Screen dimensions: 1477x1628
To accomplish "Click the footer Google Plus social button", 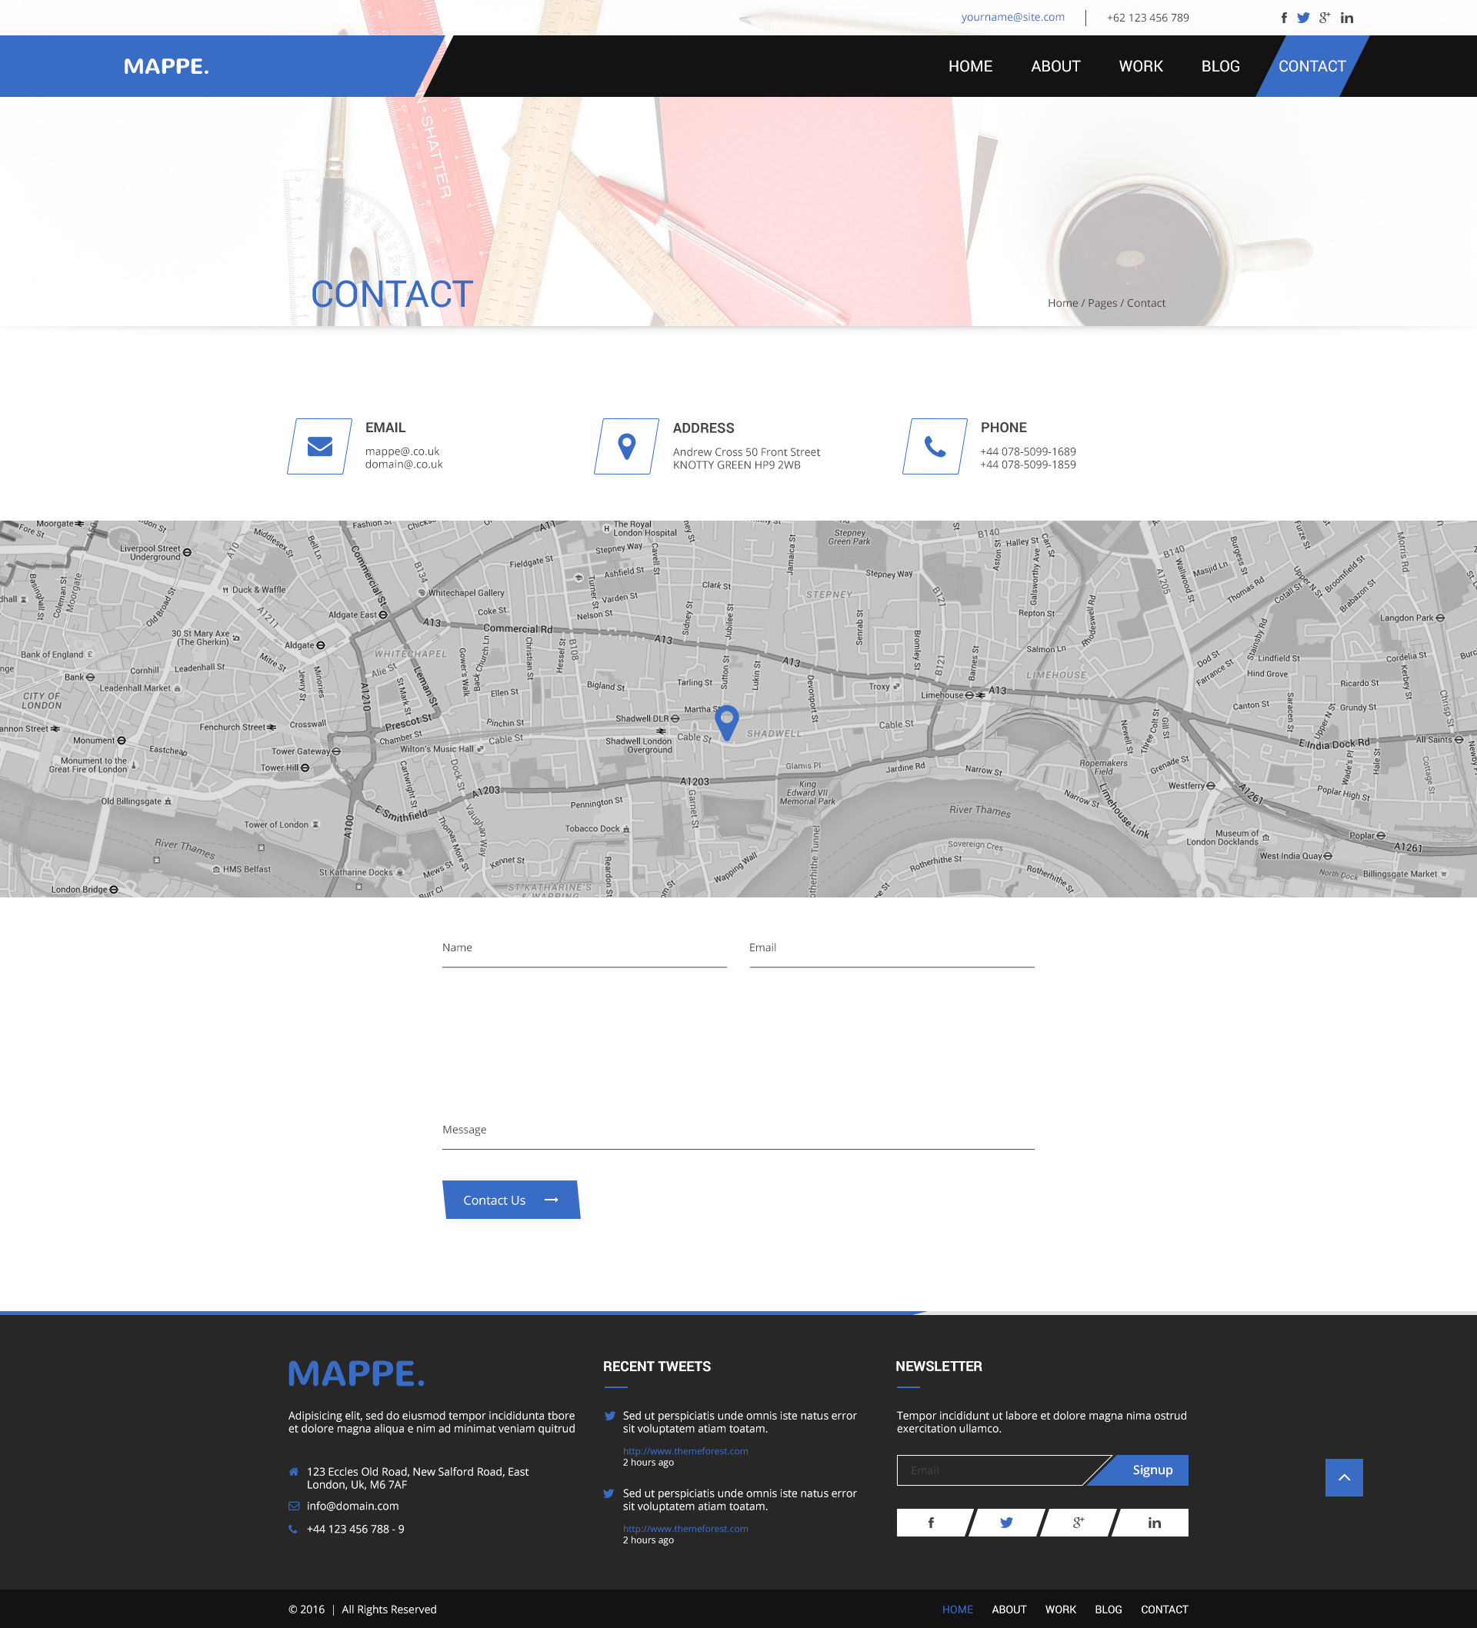I will [x=1078, y=1522].
